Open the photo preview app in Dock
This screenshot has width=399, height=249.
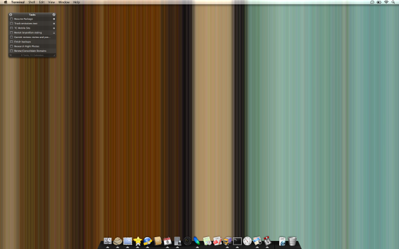point(257,241)
